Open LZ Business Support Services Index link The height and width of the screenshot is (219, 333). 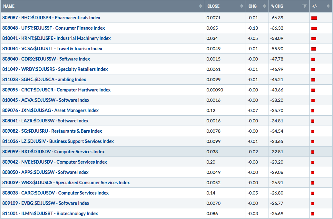[58, 141]
